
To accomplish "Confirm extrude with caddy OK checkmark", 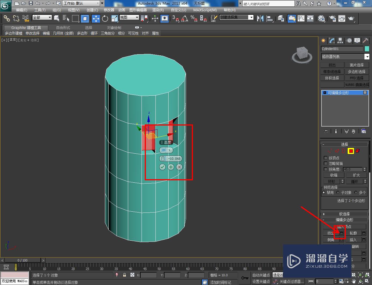I will coord(162,167).
